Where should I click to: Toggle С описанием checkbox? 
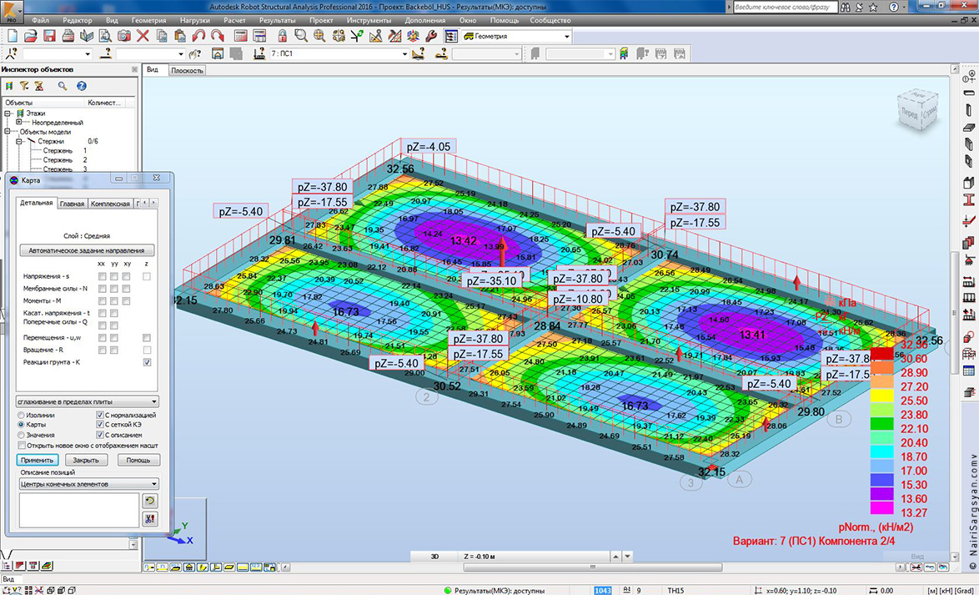pyautogui.click(x=100, y=435)
